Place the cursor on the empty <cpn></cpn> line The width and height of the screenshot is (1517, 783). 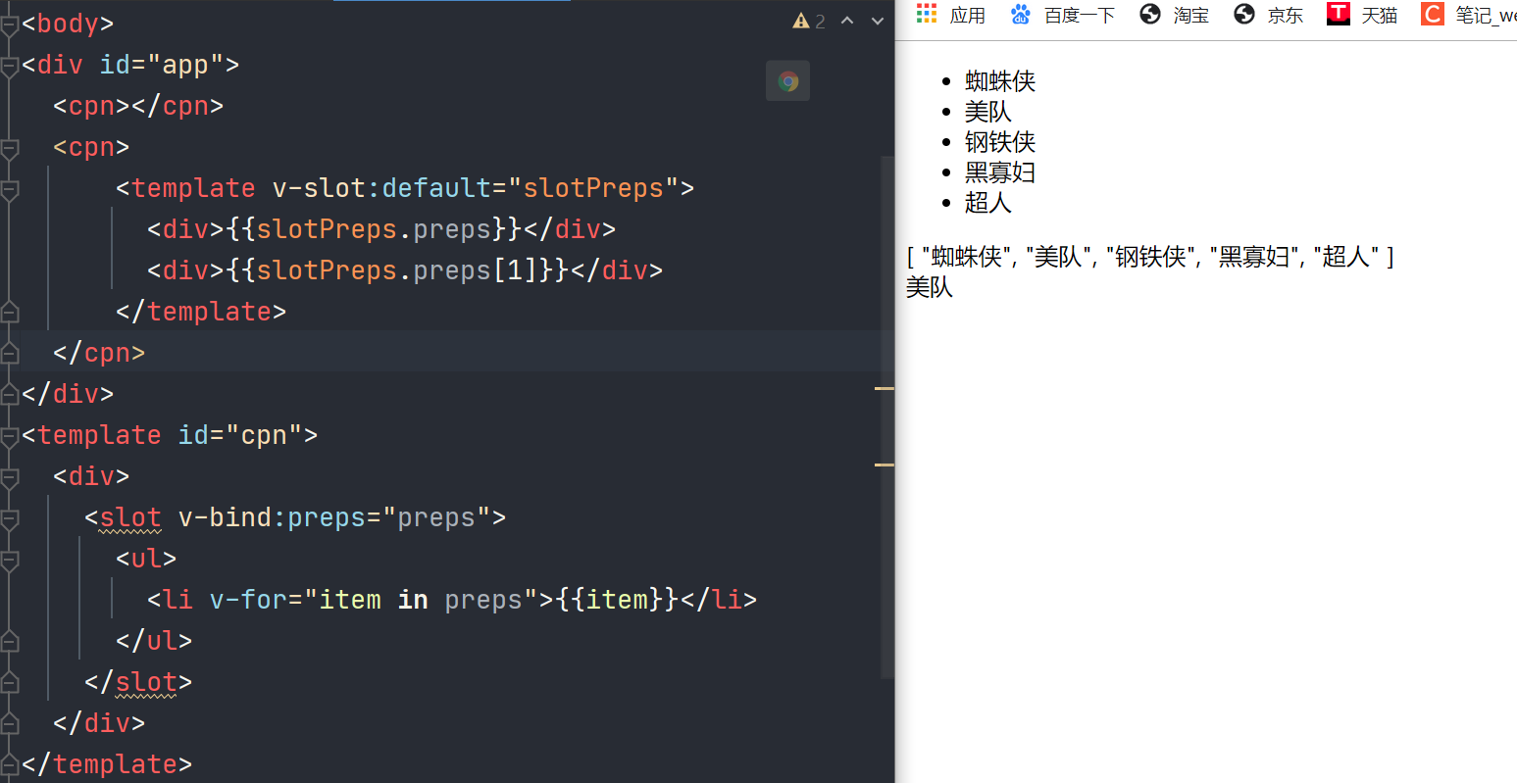point(138,106)
